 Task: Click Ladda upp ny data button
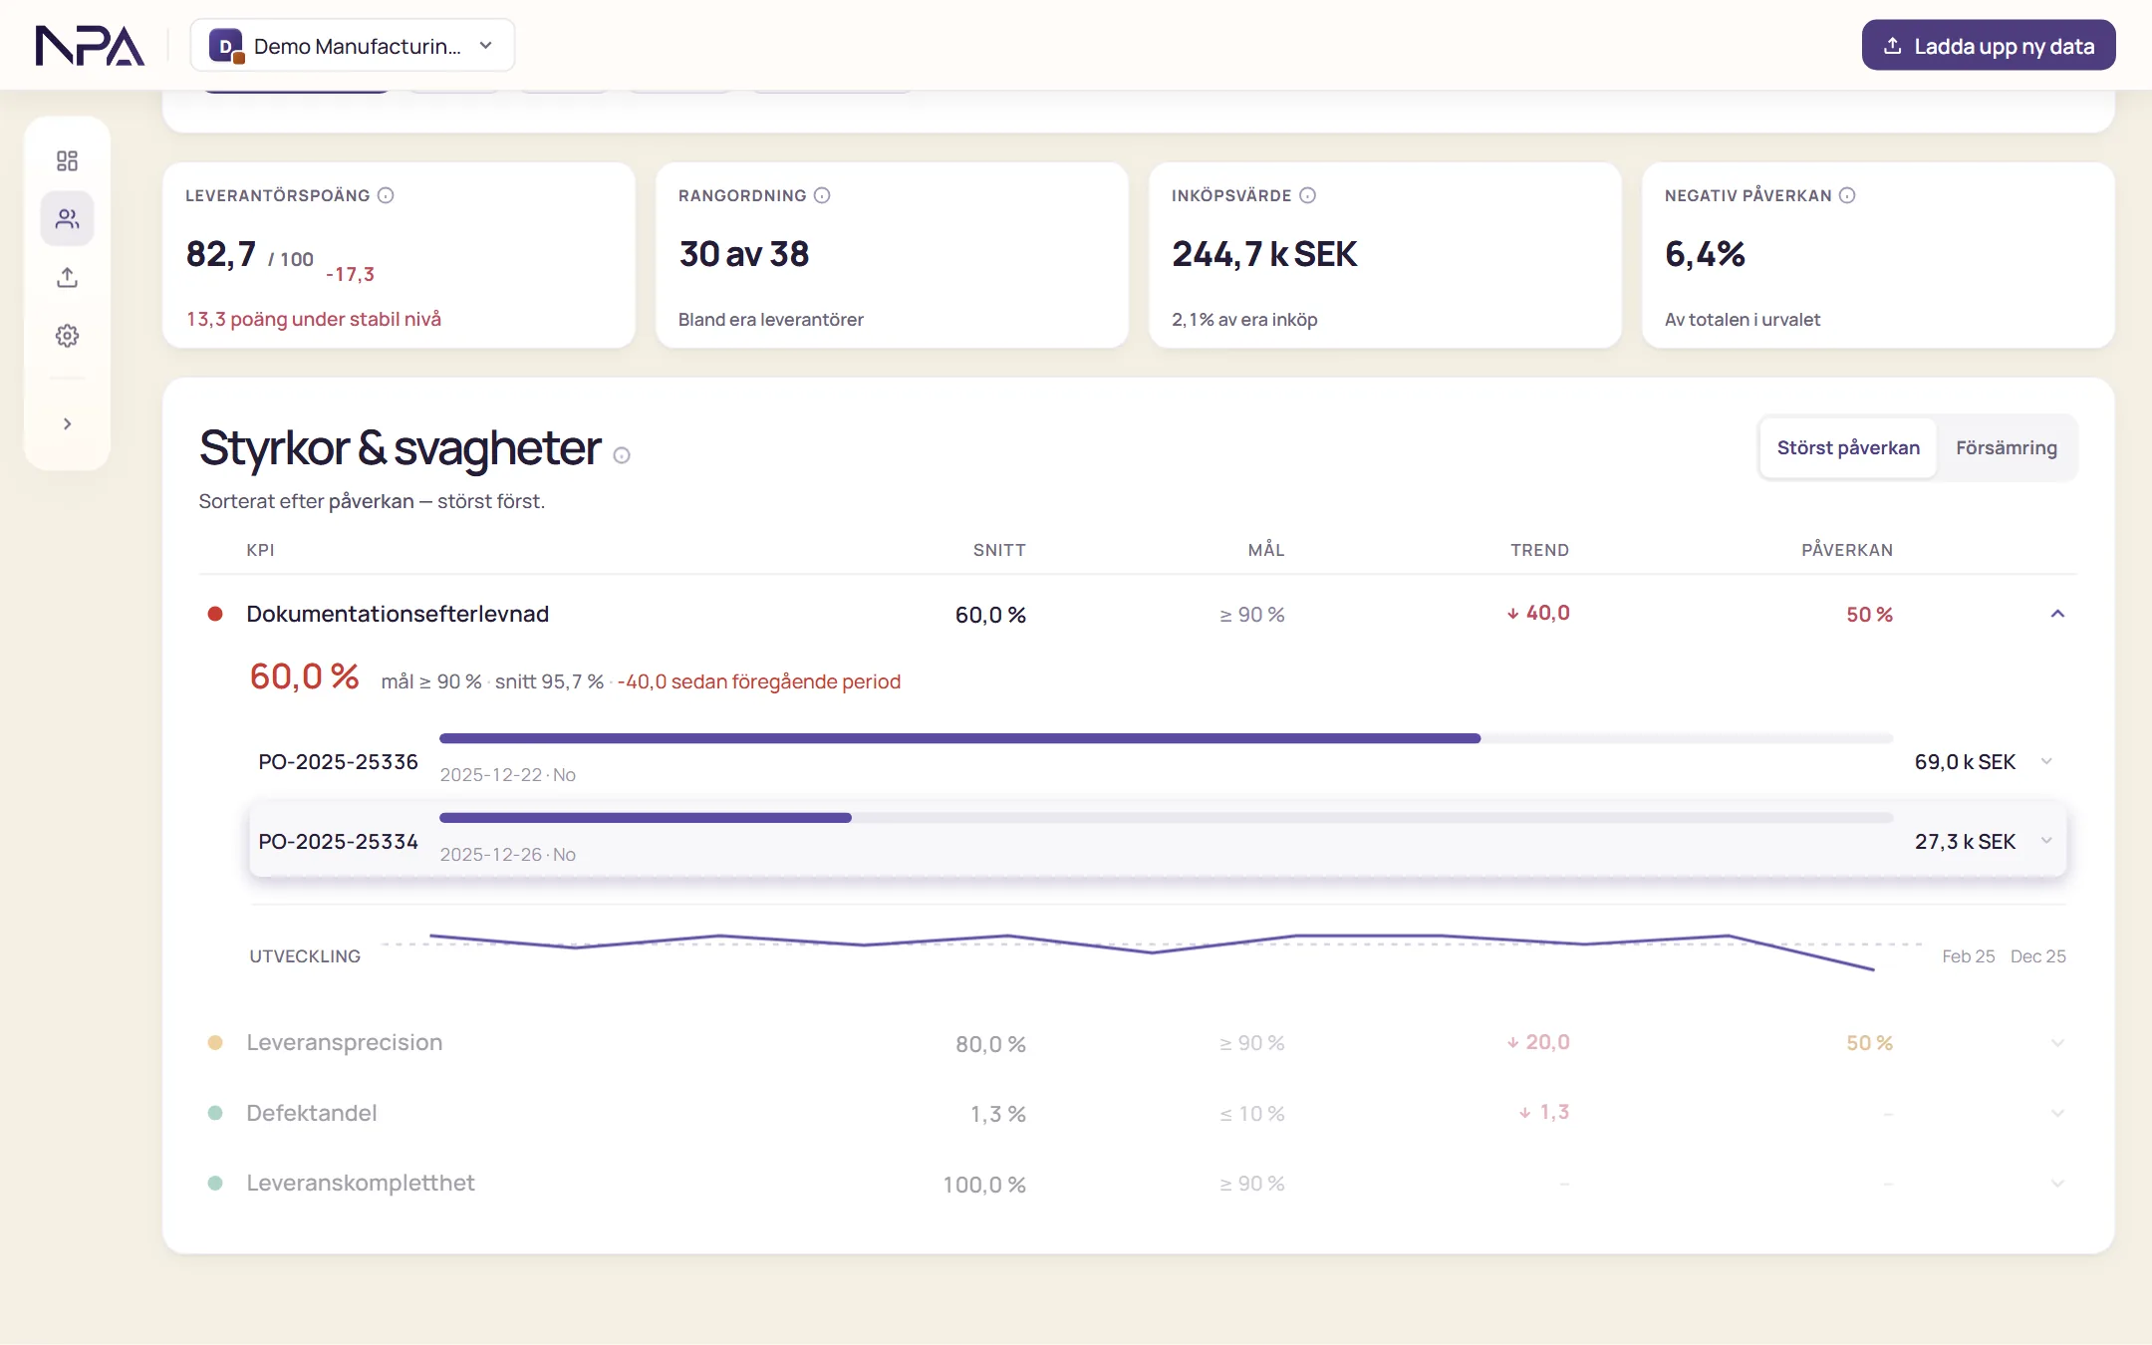(1989, 46)
